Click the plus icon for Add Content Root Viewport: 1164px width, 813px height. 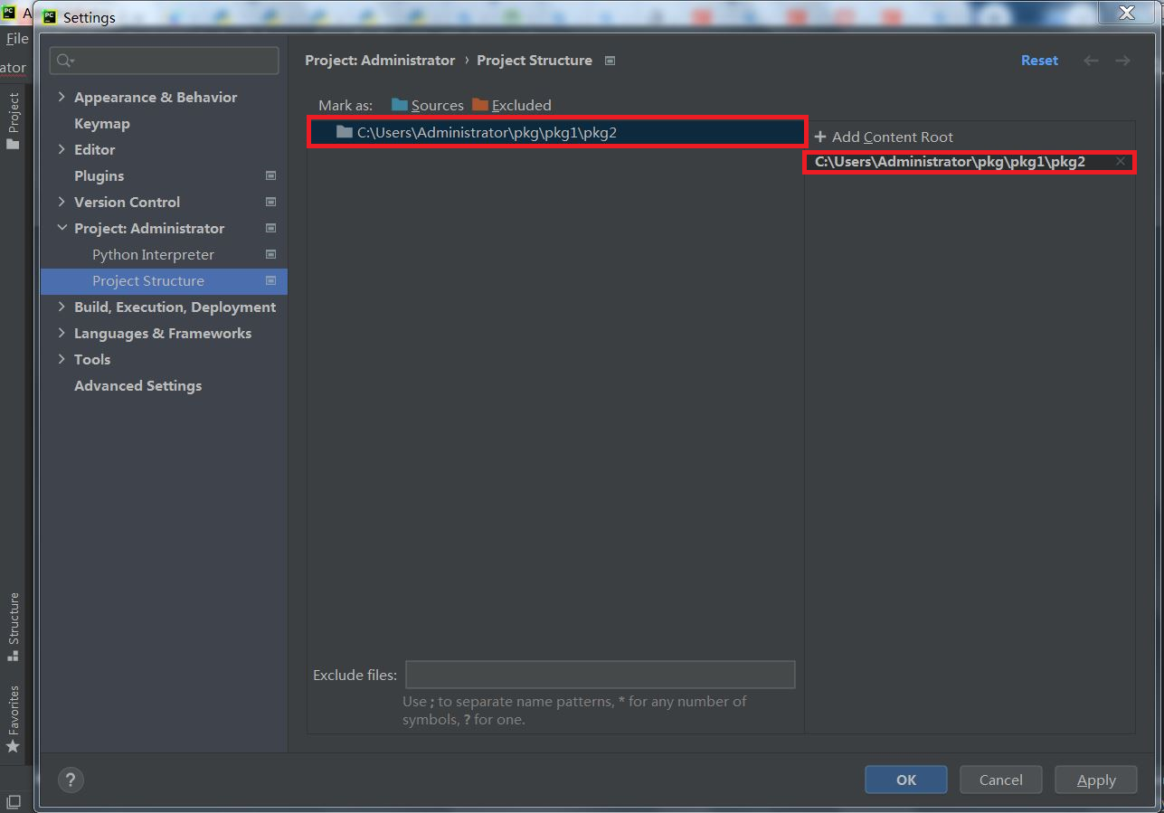point(820,137)
